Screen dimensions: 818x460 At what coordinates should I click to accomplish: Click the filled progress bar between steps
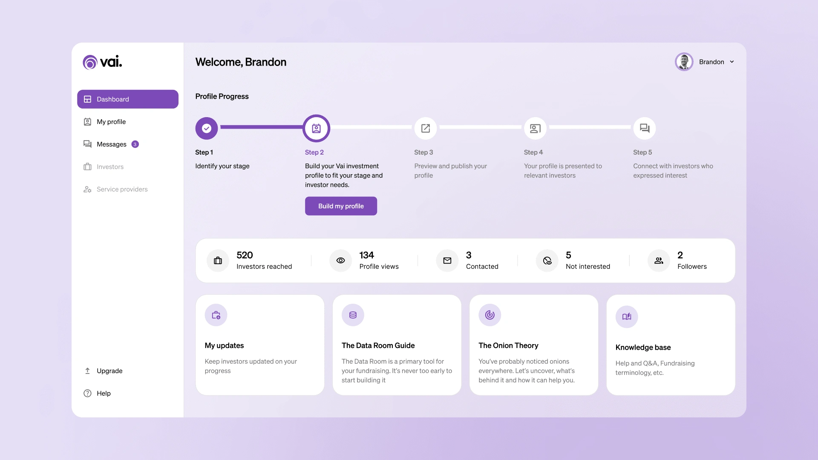(261, 127)
